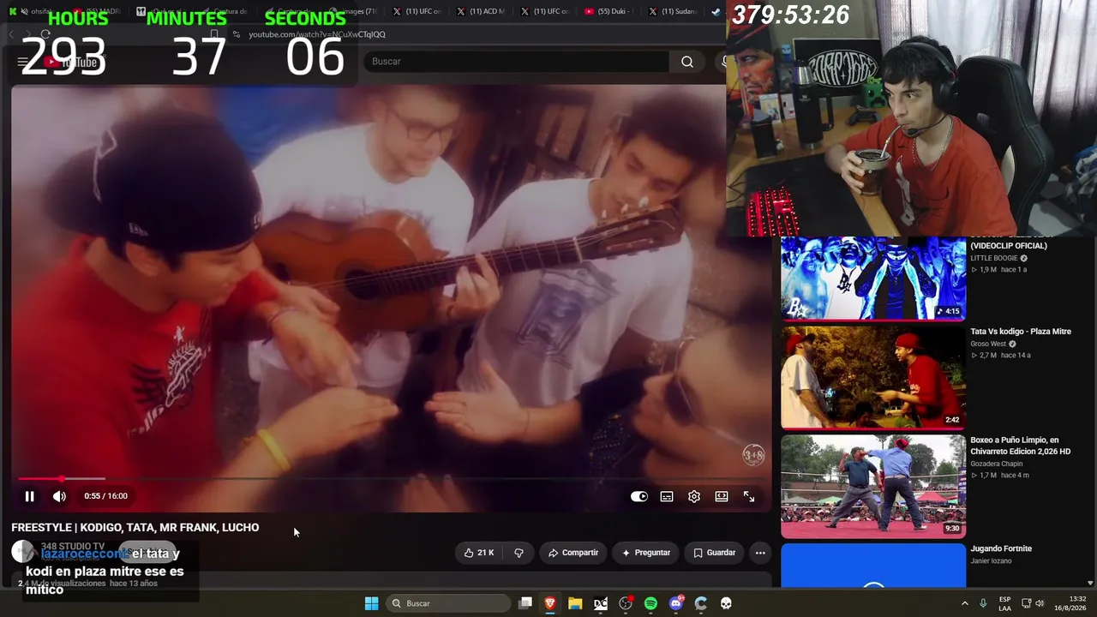Open the Windows Start menu
The height and width of the screenshot is (617, 1097).
click(x=371, y=603)
